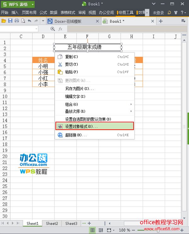Click the 100 % zoom level
This screenshot has height=234, width=189.
(x=124, y=230)
